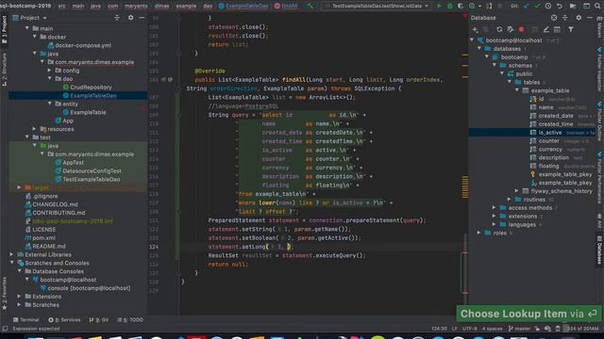Image resolution: width=604 pixels, height=339 pixels.
Task: Click the Git rollback arrow icon
Action: [559, 6]
